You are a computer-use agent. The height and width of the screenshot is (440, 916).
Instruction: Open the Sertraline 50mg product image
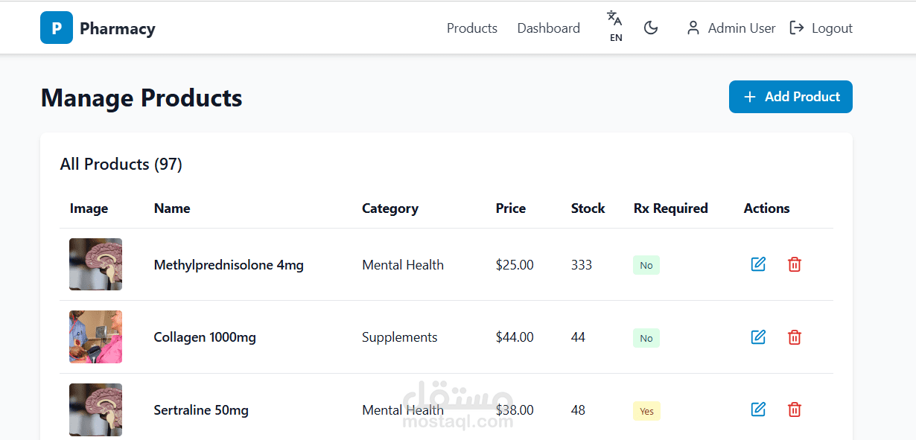coord(95,409)
